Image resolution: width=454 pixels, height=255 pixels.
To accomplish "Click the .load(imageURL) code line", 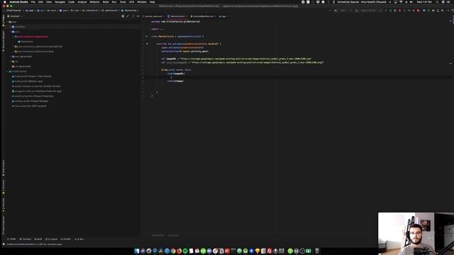I will (176, 74).
